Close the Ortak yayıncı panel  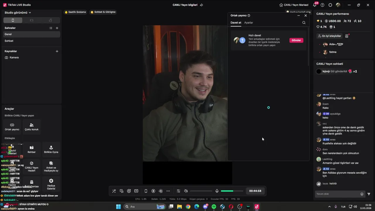pyautogui.click(x=306, y=16)
